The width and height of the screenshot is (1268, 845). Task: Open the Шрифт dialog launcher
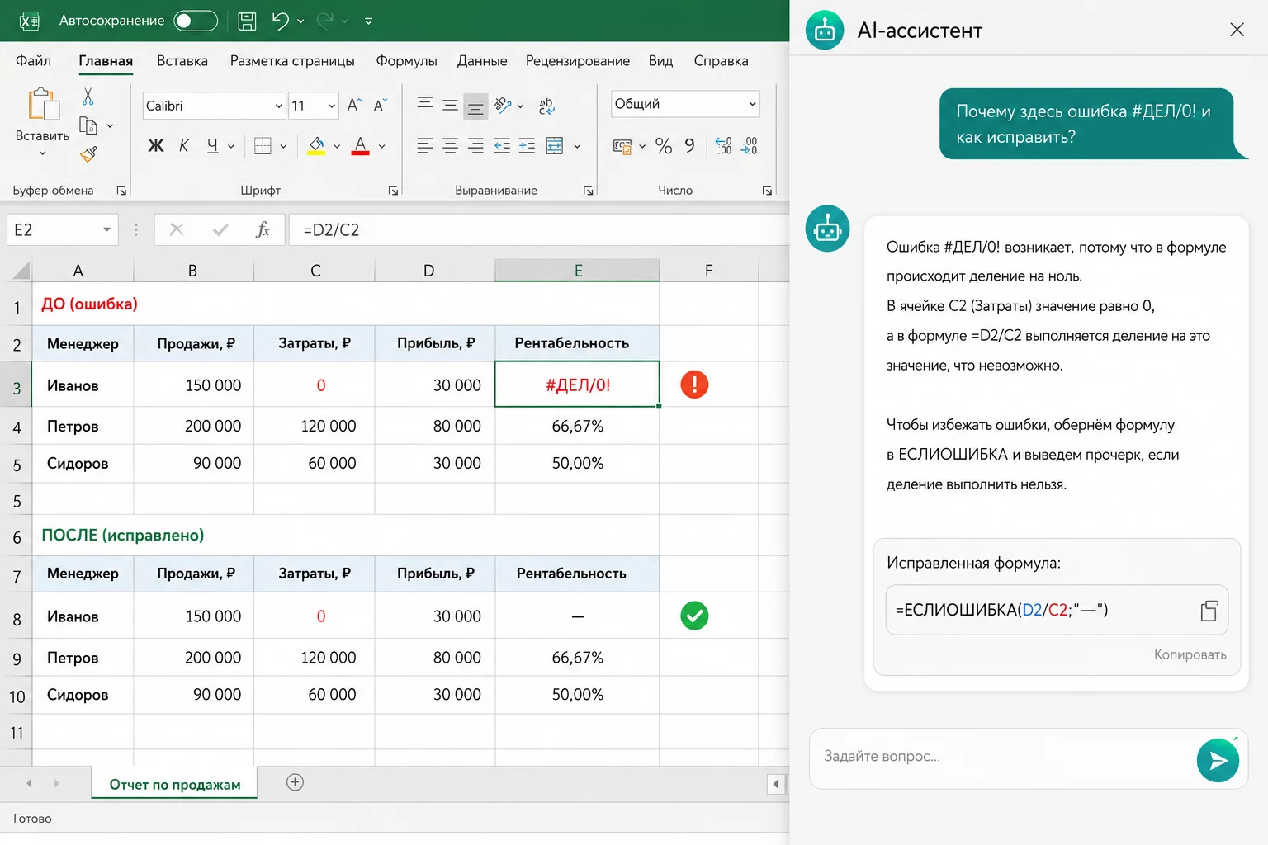point(393,191)
